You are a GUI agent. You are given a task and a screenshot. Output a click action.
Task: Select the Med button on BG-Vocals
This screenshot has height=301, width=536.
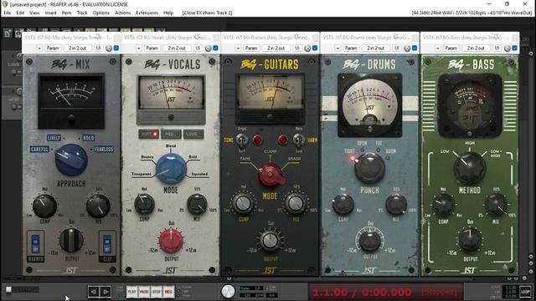pyautogui.click(x=171, y=134)
